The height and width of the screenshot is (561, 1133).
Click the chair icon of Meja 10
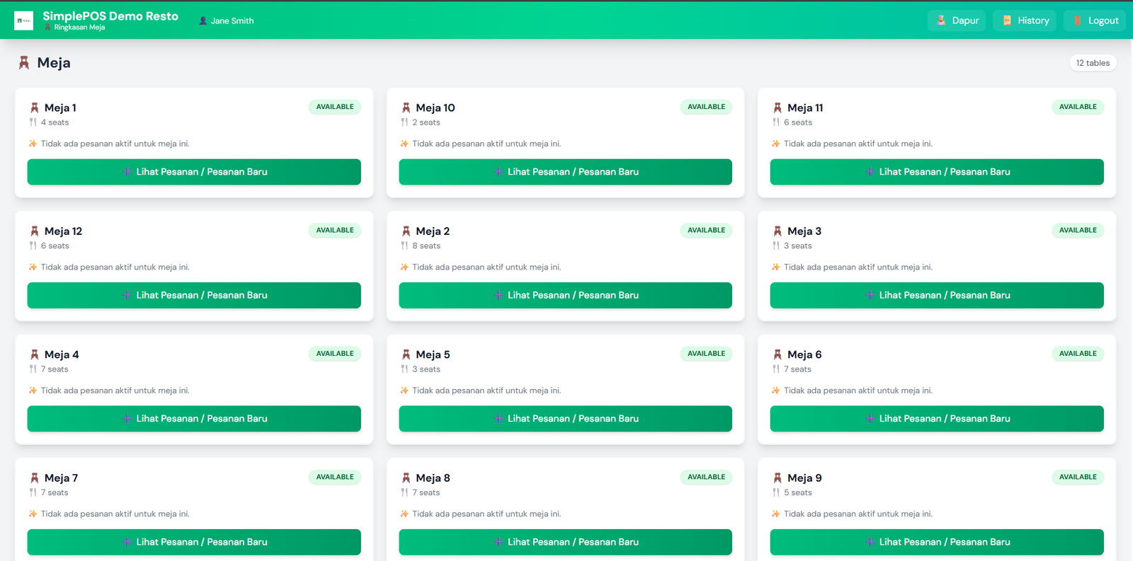coord(406,108)
